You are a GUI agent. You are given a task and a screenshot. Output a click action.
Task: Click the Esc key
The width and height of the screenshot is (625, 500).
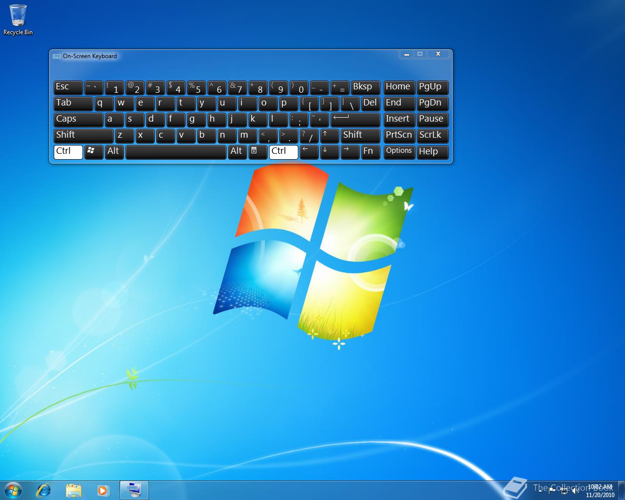(68, 87)
